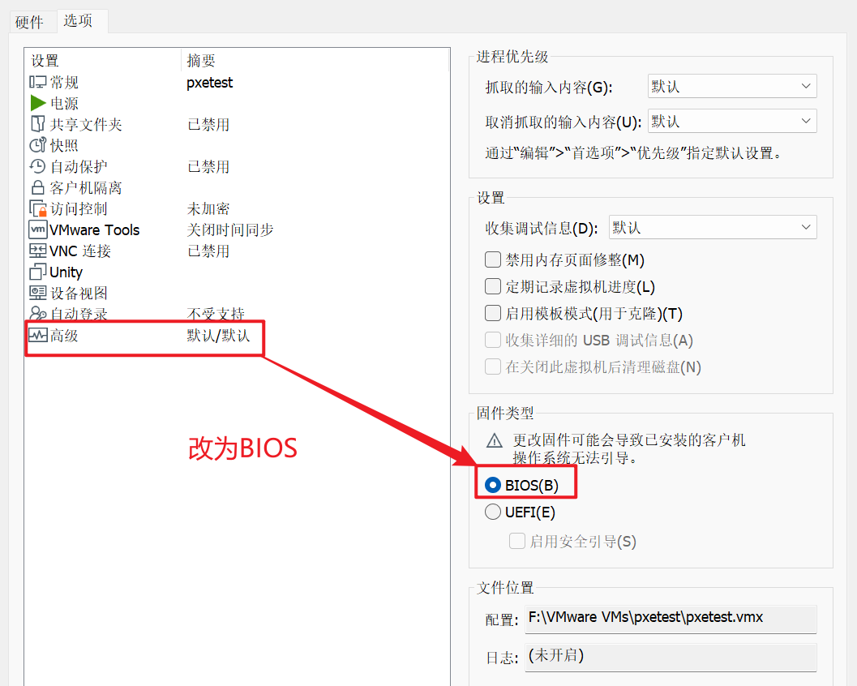Click the pxetest summary value
The width and height of the screenshot is (857, 686).
(209, 83)
